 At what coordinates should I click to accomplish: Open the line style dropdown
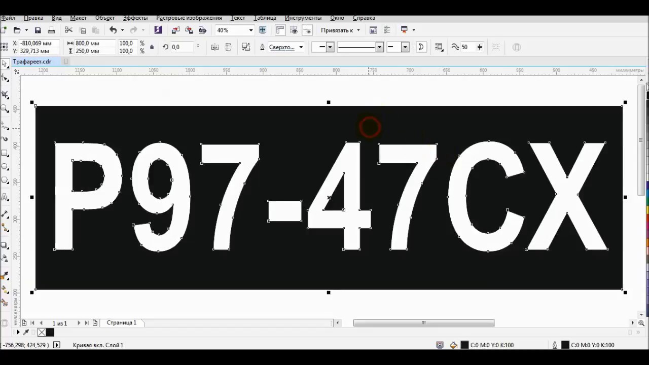click(379, 47)
